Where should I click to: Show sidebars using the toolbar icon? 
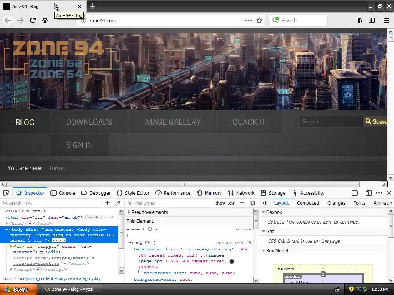[x=372, y=20]
